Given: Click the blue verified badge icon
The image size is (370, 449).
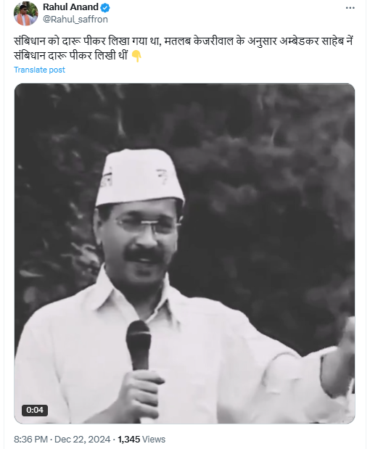Looking at the screenshot, I should [x=105, y=8].
